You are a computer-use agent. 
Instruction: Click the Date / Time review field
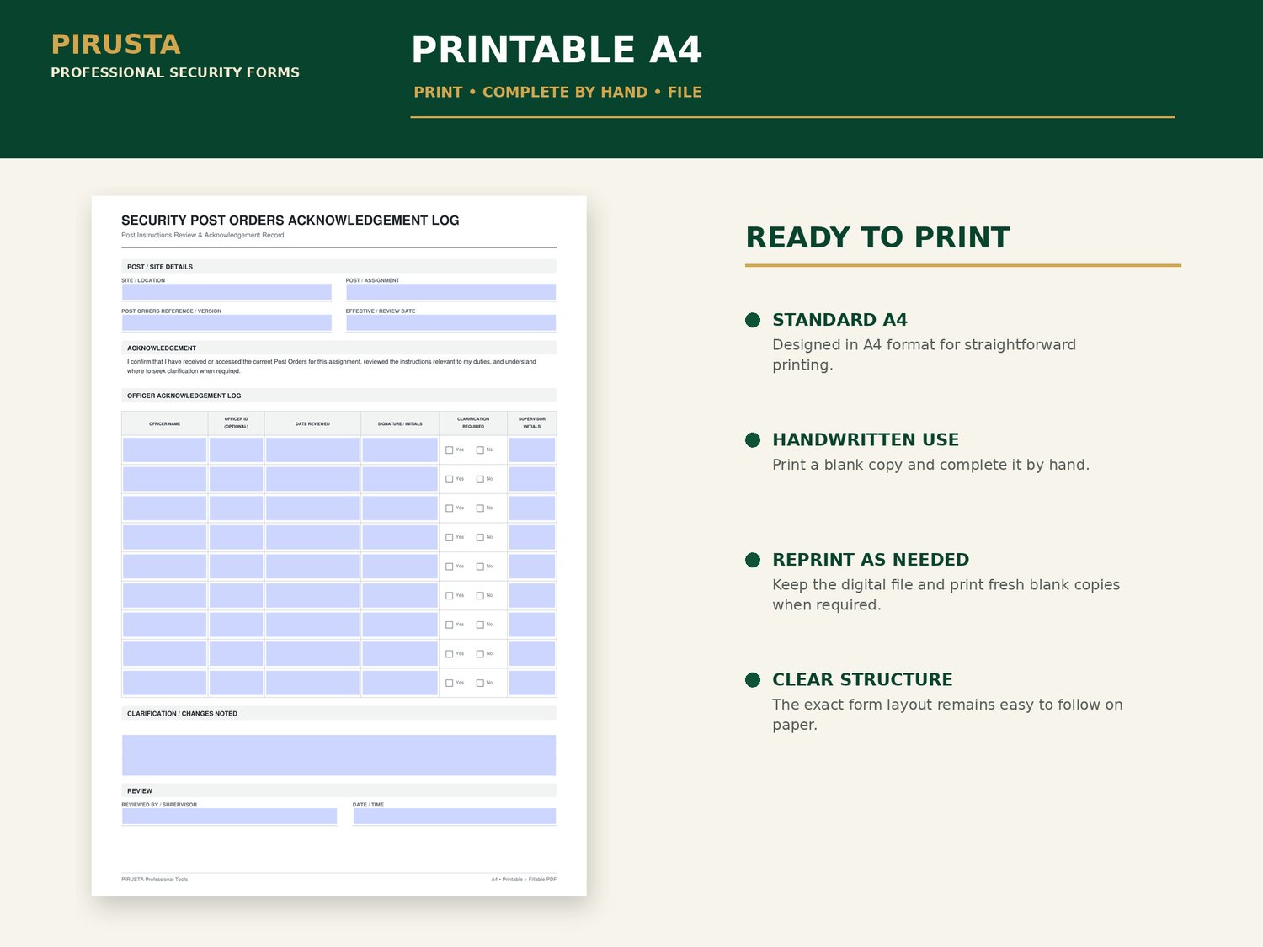coord(454,816)
